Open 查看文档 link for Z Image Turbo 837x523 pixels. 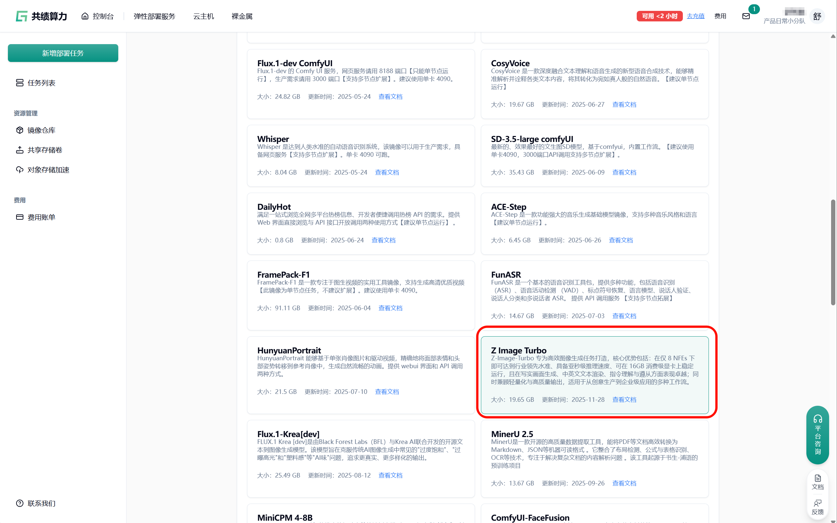tap(624, 399)
